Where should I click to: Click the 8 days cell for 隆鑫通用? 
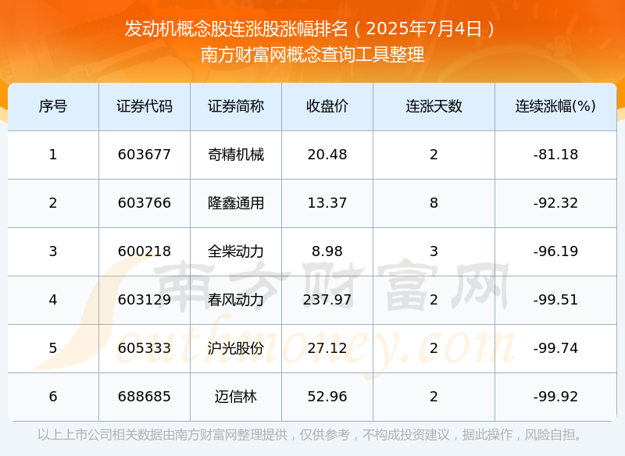[434, 203]
